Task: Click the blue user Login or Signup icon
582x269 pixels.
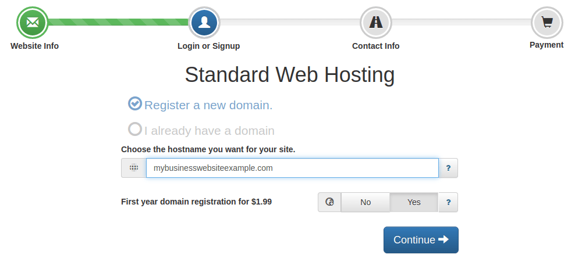Action: tap(204, 22)
